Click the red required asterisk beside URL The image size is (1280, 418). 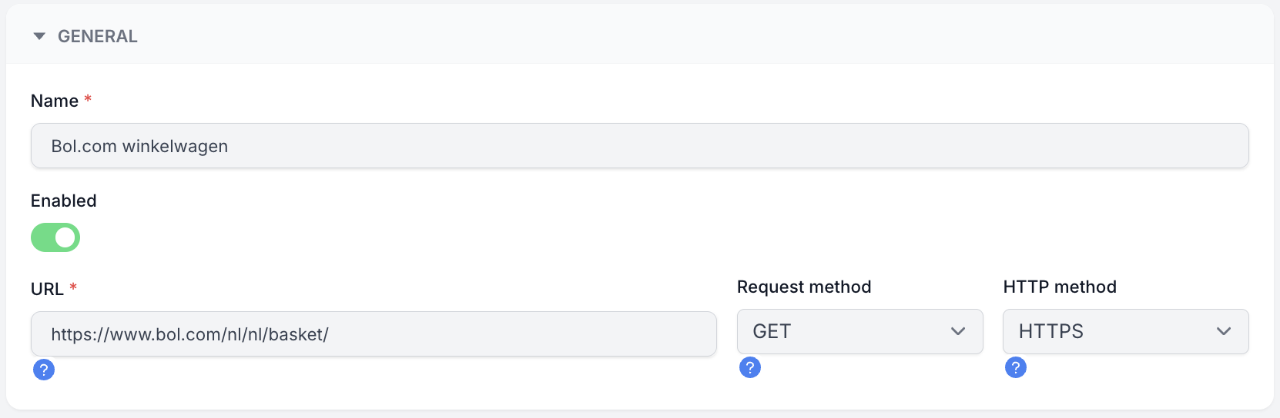tap(73, 287)
